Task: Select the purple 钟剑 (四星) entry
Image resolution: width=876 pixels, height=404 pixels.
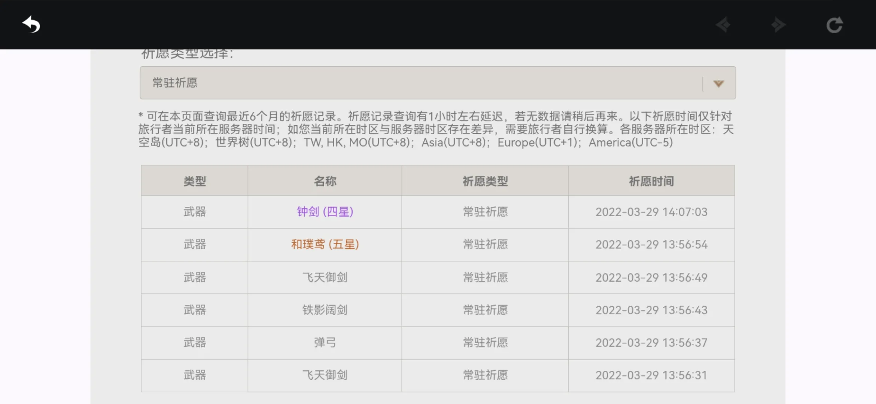Action: pos(325,212)
